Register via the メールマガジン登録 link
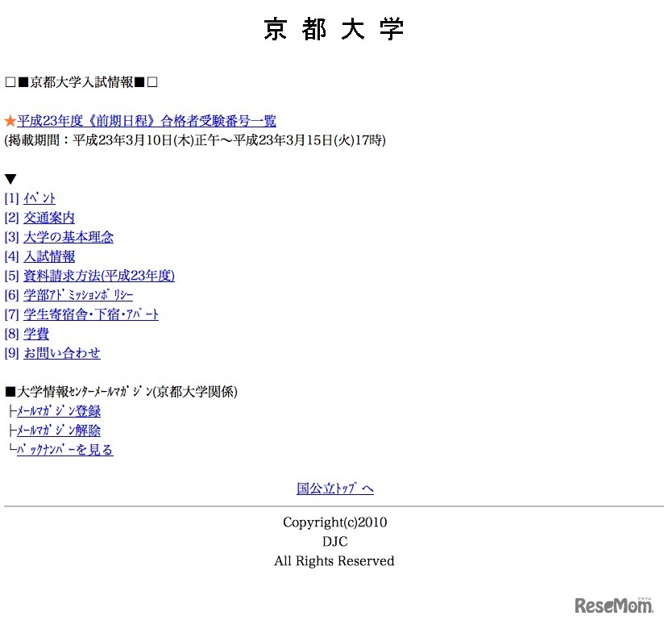Screen dimensions: 664x624 58,411
